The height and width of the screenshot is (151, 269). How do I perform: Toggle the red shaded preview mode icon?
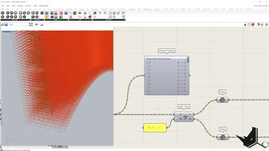253,25
